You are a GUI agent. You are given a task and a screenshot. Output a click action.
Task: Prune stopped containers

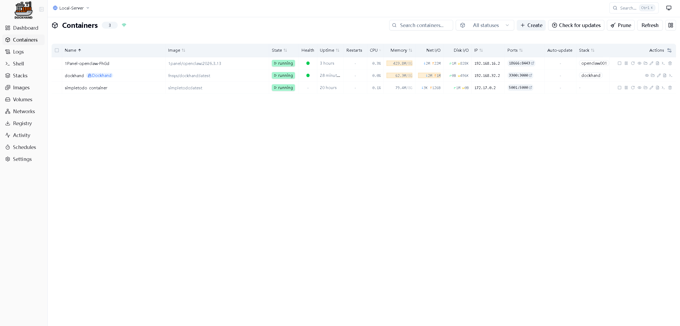coord(620,25)
